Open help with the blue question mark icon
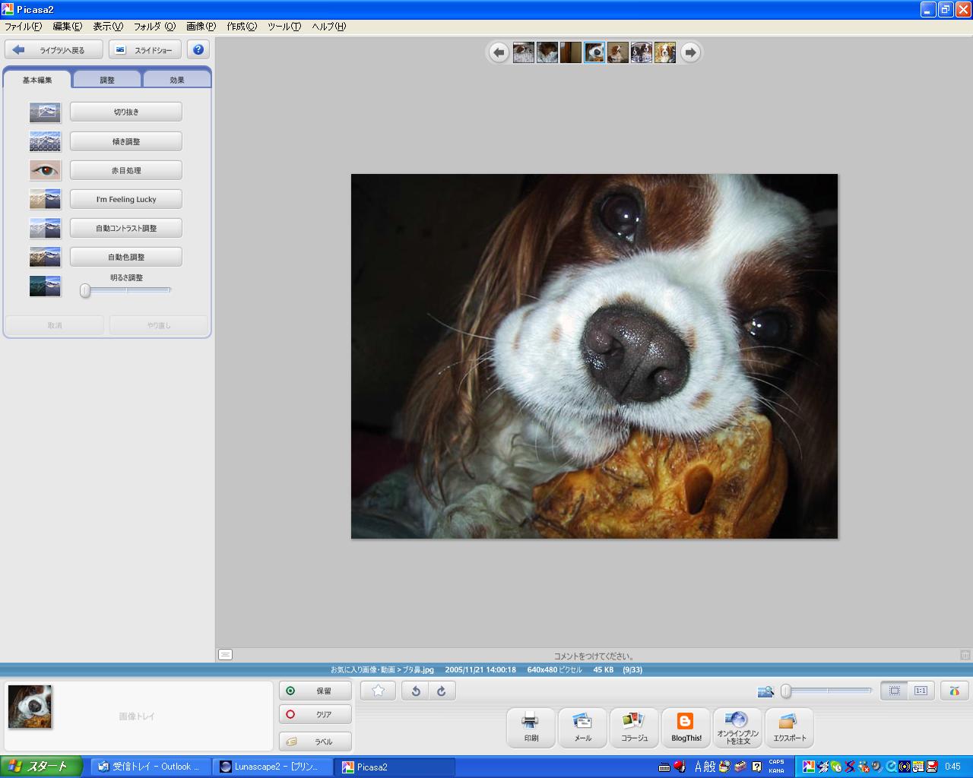The image size is (973, 778). 198,49
